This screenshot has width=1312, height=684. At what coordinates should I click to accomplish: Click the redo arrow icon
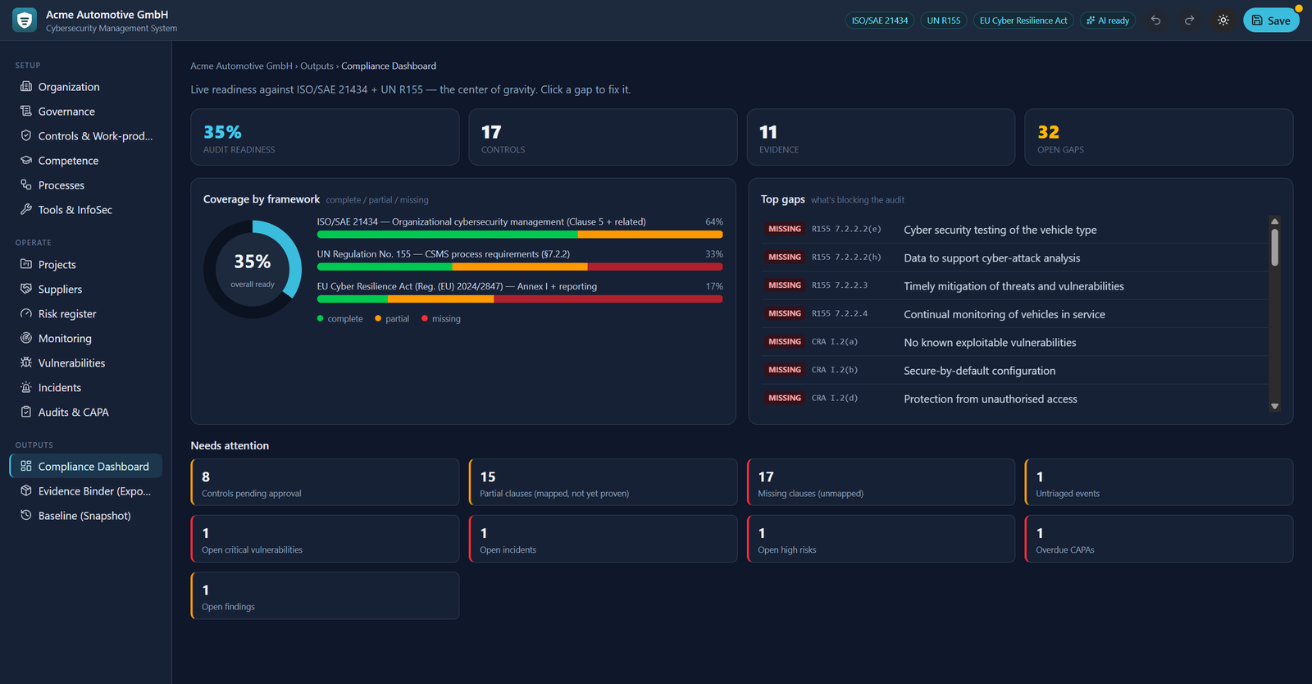[1189, 21]
